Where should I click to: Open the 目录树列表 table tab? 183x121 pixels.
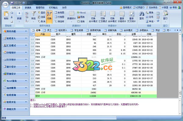click(94, 30)
